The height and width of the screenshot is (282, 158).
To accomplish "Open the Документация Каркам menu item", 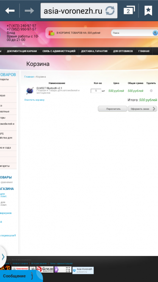I will [x=22, y=51].
